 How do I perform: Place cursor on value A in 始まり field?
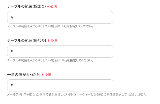coord(12,17)
